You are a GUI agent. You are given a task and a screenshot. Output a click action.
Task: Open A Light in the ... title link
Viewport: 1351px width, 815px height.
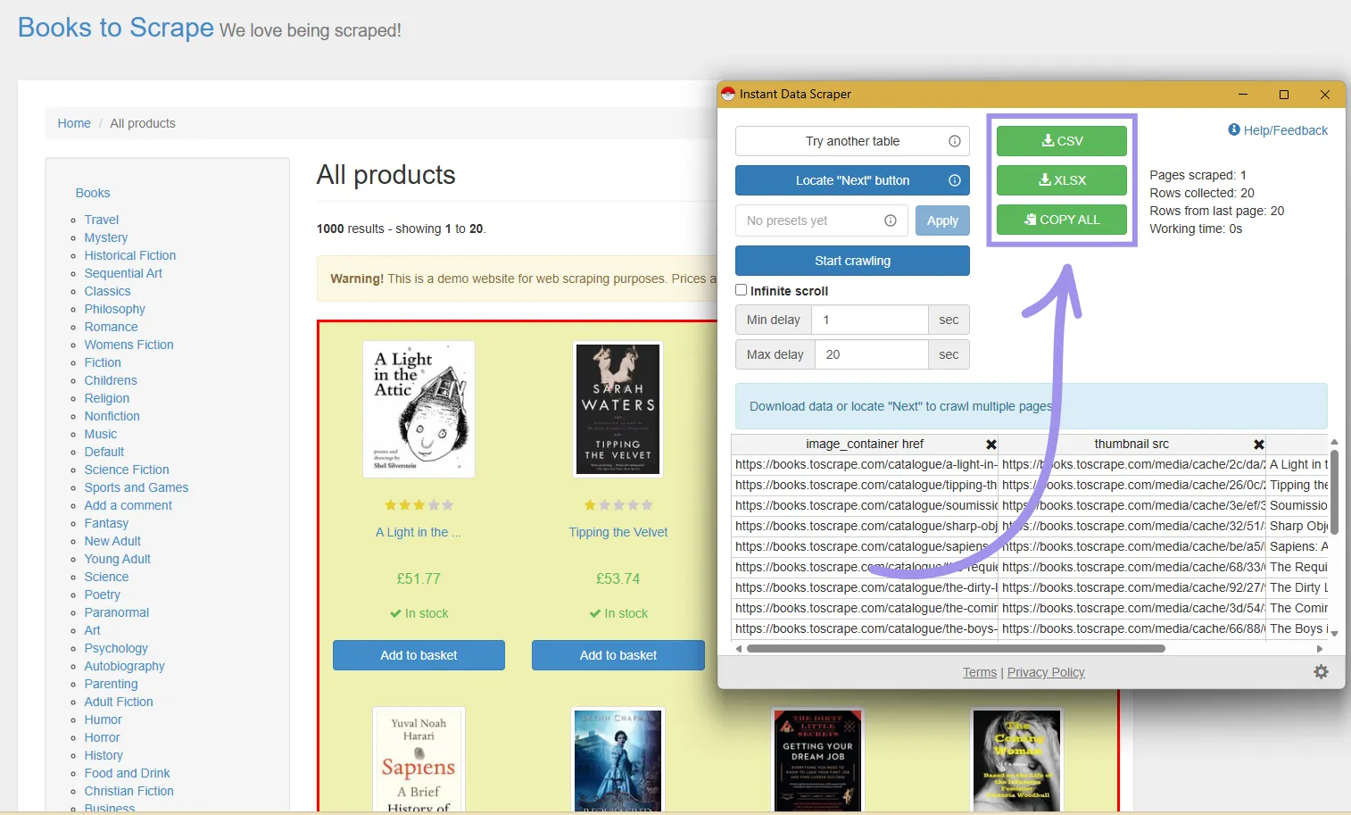pos(419,532)
